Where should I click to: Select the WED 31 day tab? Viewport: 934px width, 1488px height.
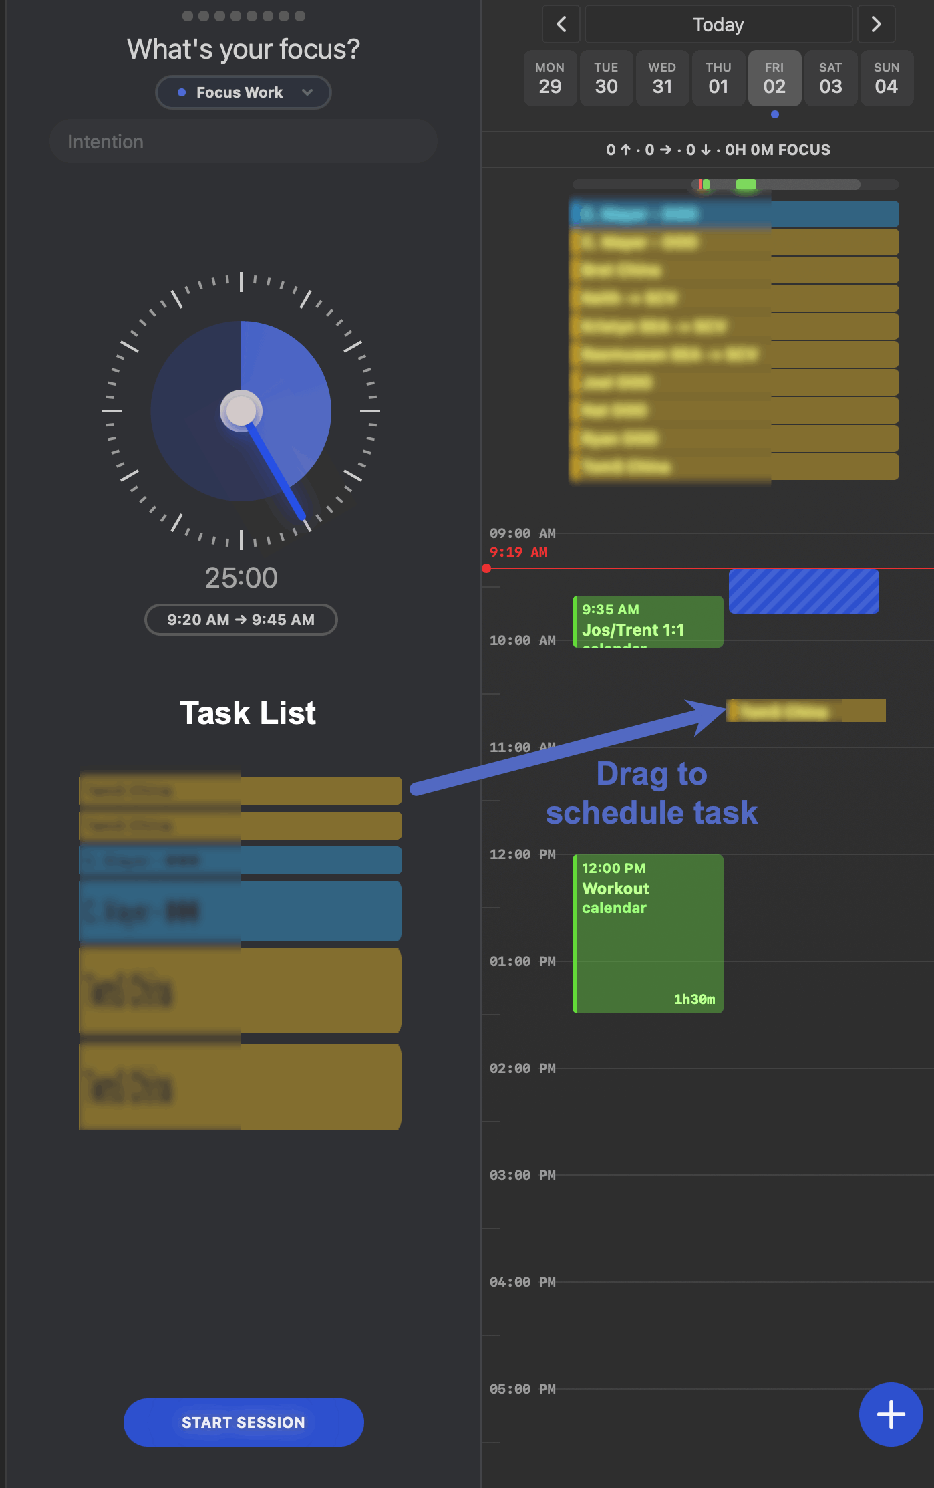[662, 78]
